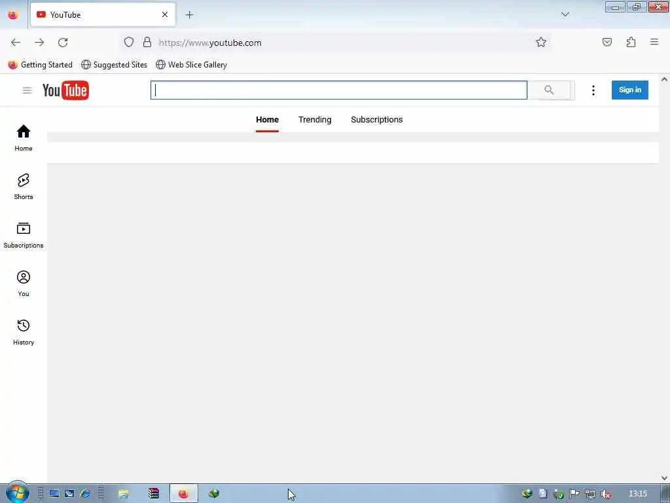The image size is (670, 503).
Task: Open the Suggested Sites bookmark
Action: [x=114, y=65]
